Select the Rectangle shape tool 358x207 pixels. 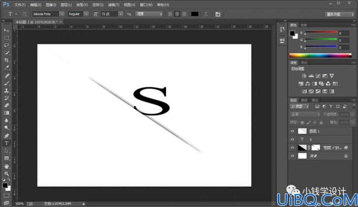[x=7, y=158]
